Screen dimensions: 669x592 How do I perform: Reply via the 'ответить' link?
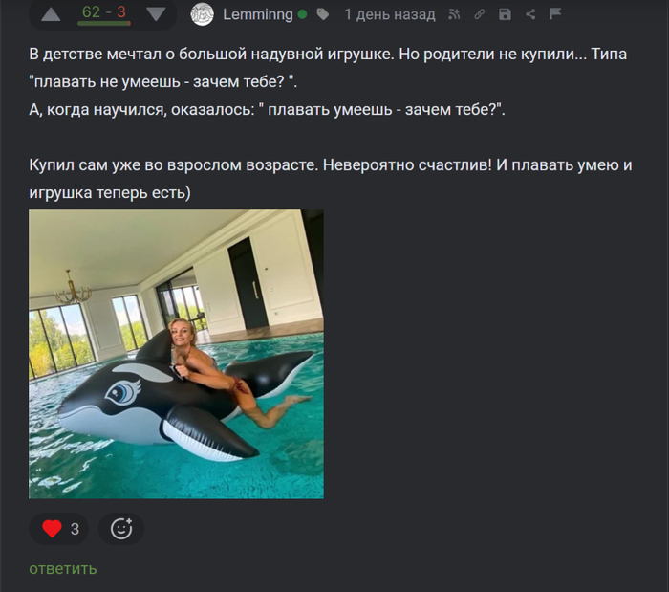click(x=63, y=568)
